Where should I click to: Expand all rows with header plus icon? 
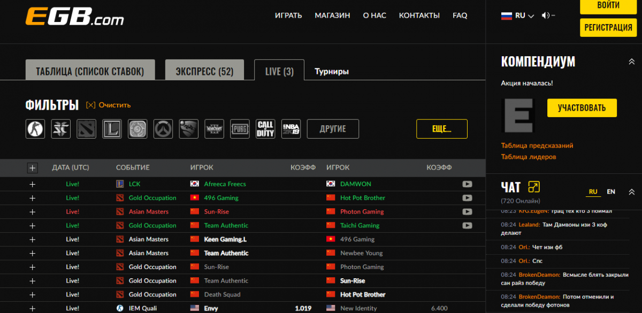point(33,168)
